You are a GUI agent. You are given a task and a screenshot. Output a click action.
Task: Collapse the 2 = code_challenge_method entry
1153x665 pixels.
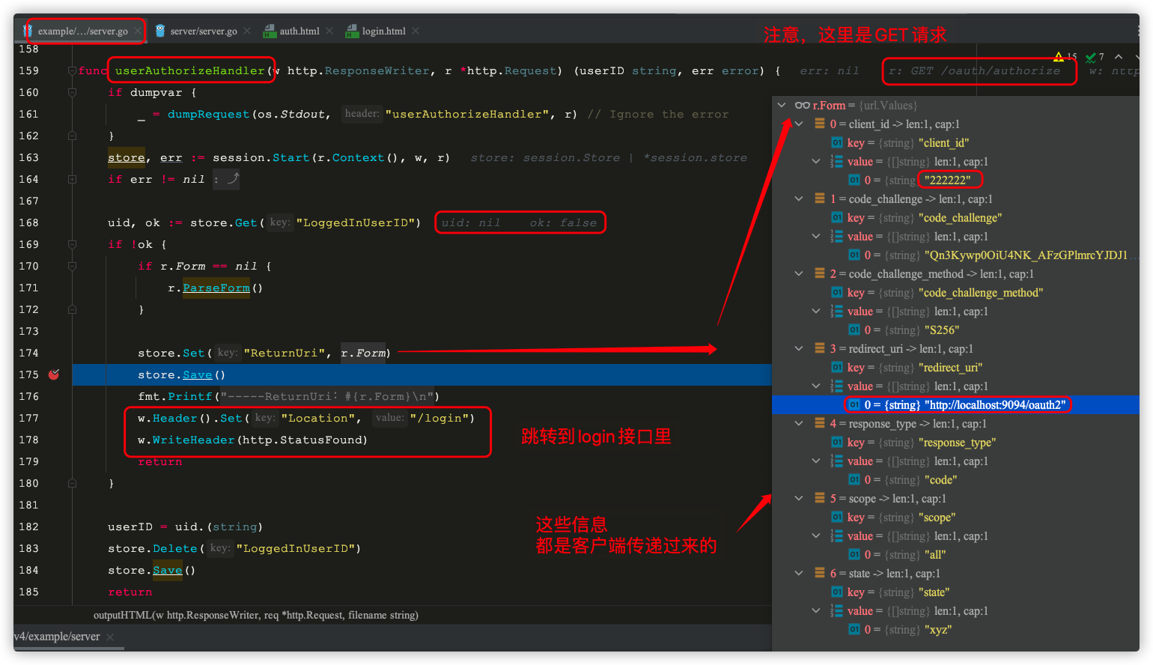pyautogui.click(x=799, y=274)
